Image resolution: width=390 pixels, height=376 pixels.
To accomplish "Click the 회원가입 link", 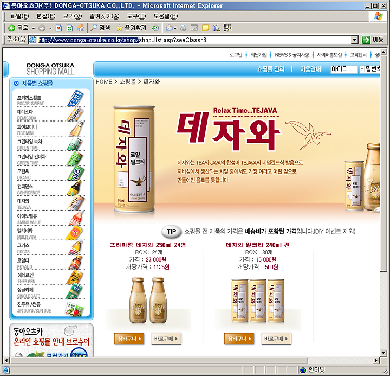I will pos(258,55).
